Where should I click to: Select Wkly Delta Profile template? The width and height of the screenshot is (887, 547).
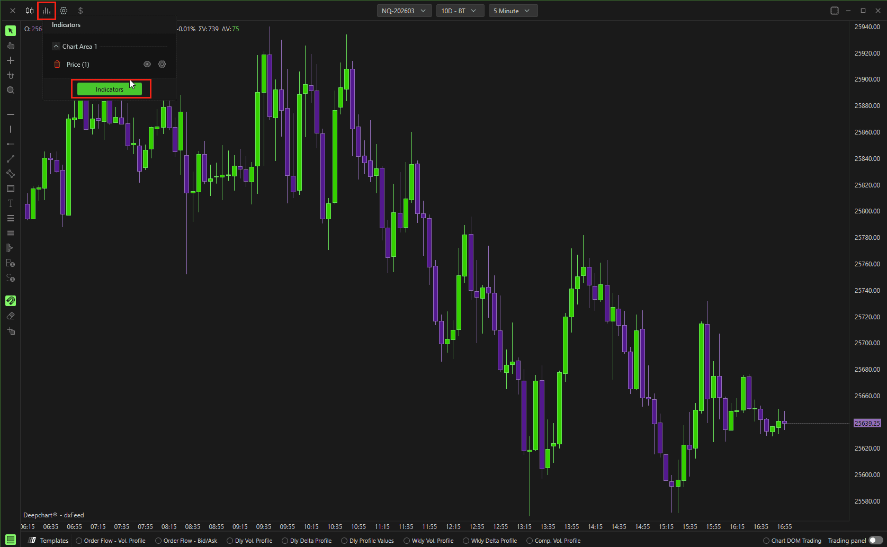click(490, 541)
